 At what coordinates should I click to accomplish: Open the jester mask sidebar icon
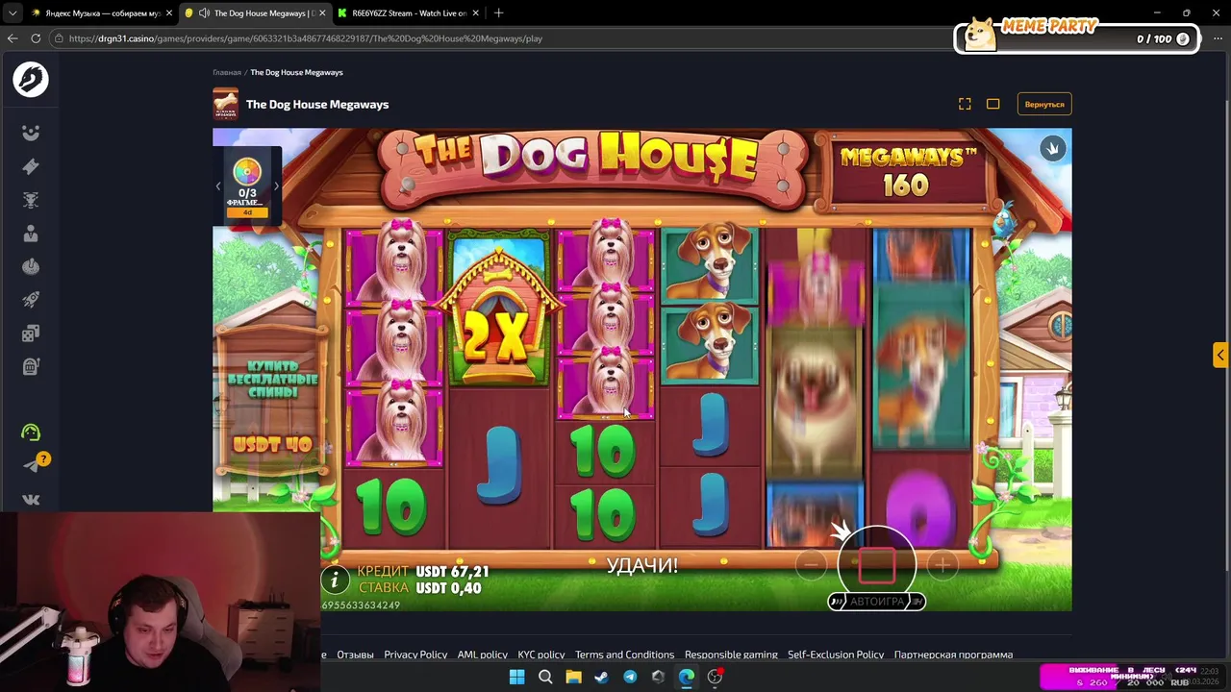pyautogui.click(x=31, y=133)
